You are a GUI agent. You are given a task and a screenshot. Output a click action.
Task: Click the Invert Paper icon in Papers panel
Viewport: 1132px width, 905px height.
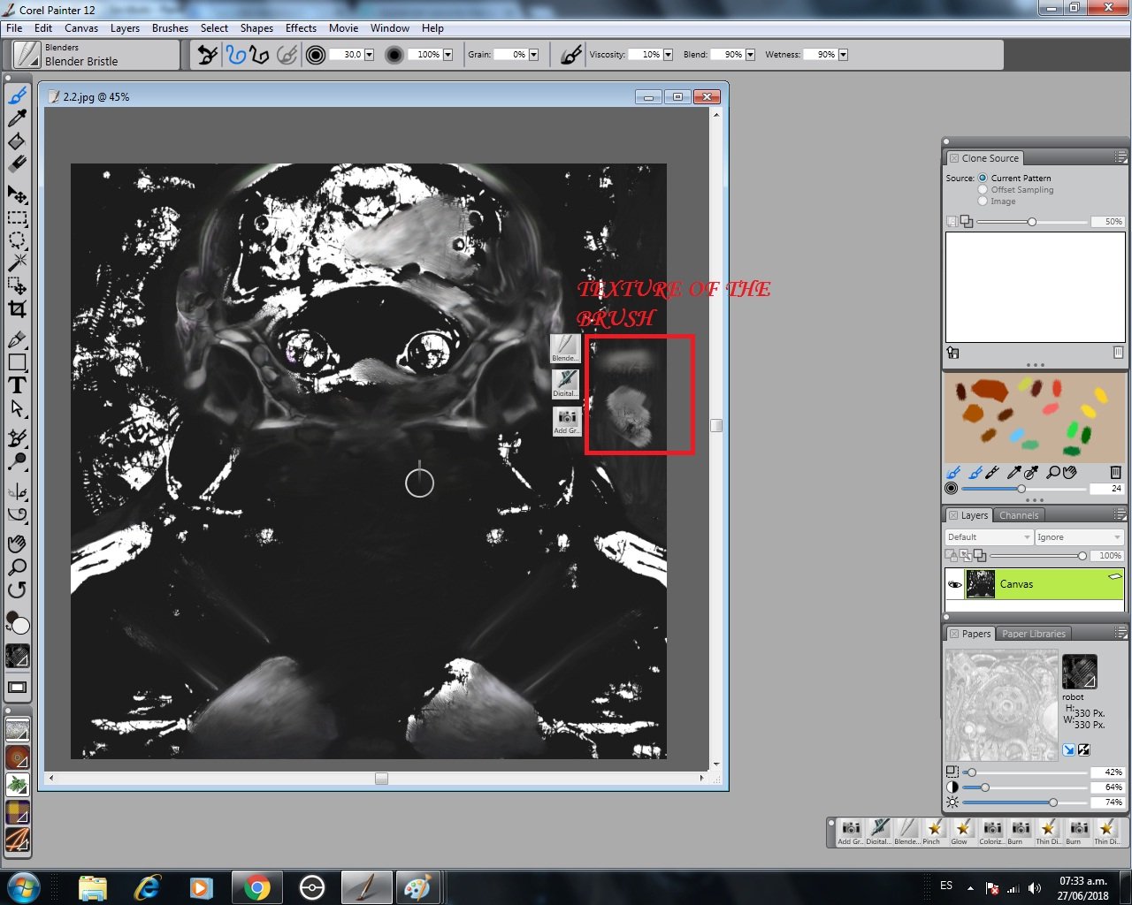[1084, 750]
